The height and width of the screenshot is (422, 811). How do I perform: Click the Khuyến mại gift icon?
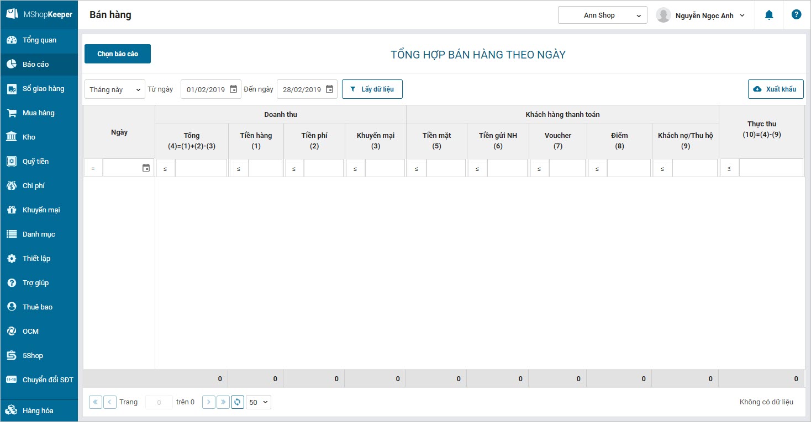(12, 210)
